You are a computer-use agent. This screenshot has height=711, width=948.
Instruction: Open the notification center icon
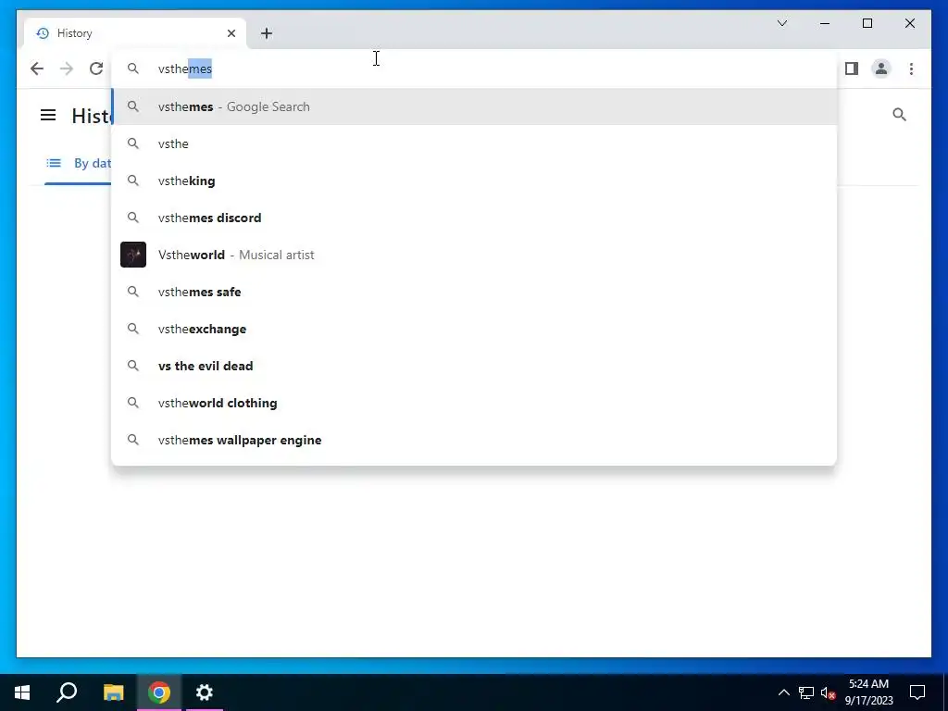917,692
